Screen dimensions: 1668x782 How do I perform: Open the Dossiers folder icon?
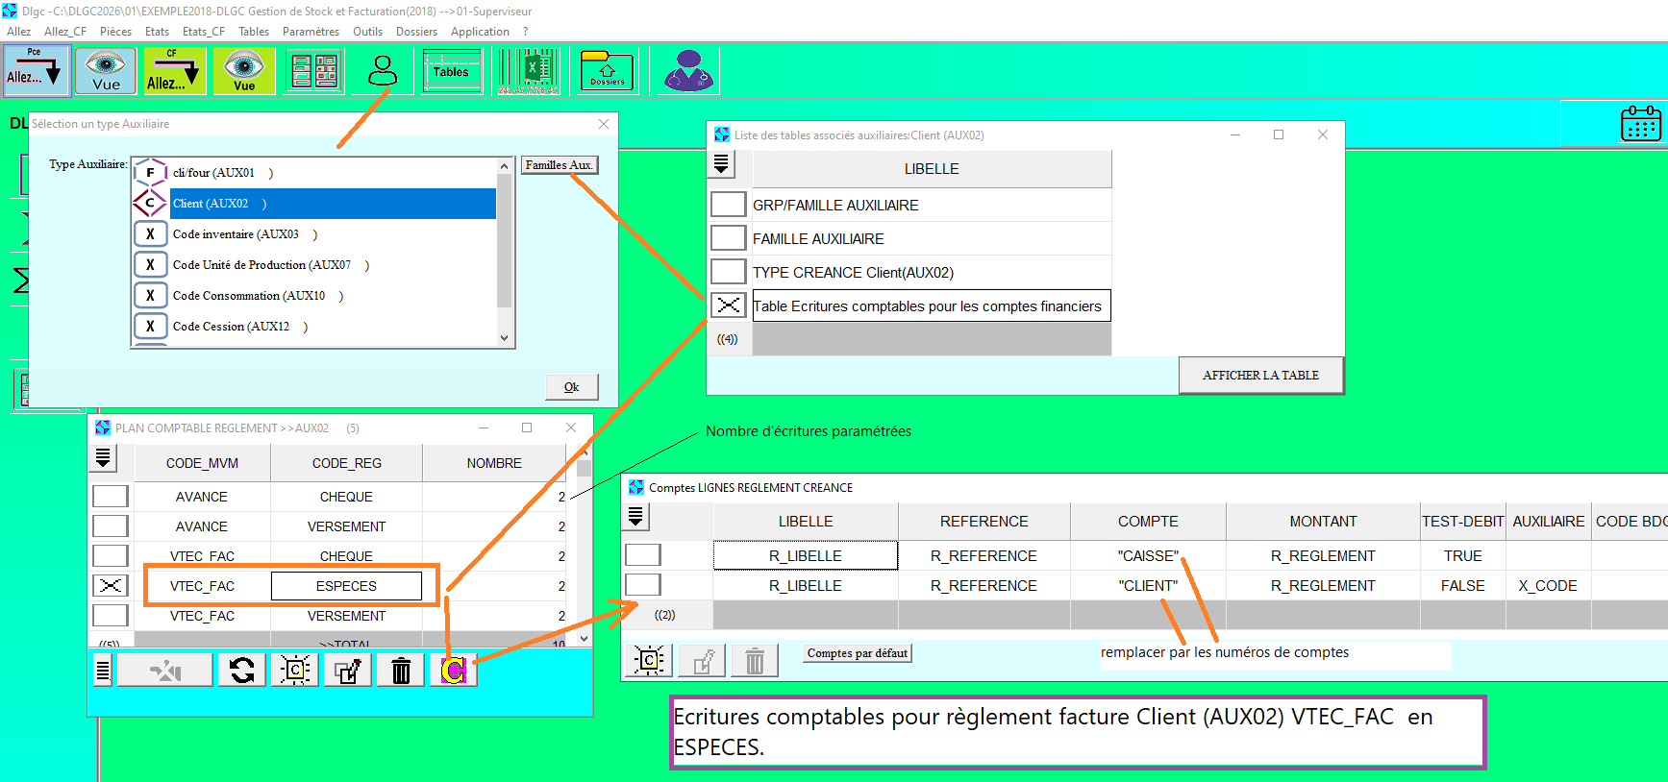coord(607,72)
